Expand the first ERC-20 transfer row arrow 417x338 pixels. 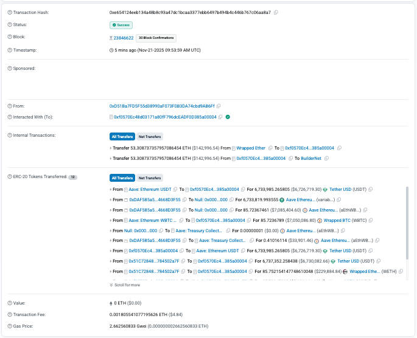(x=111, y=189)
